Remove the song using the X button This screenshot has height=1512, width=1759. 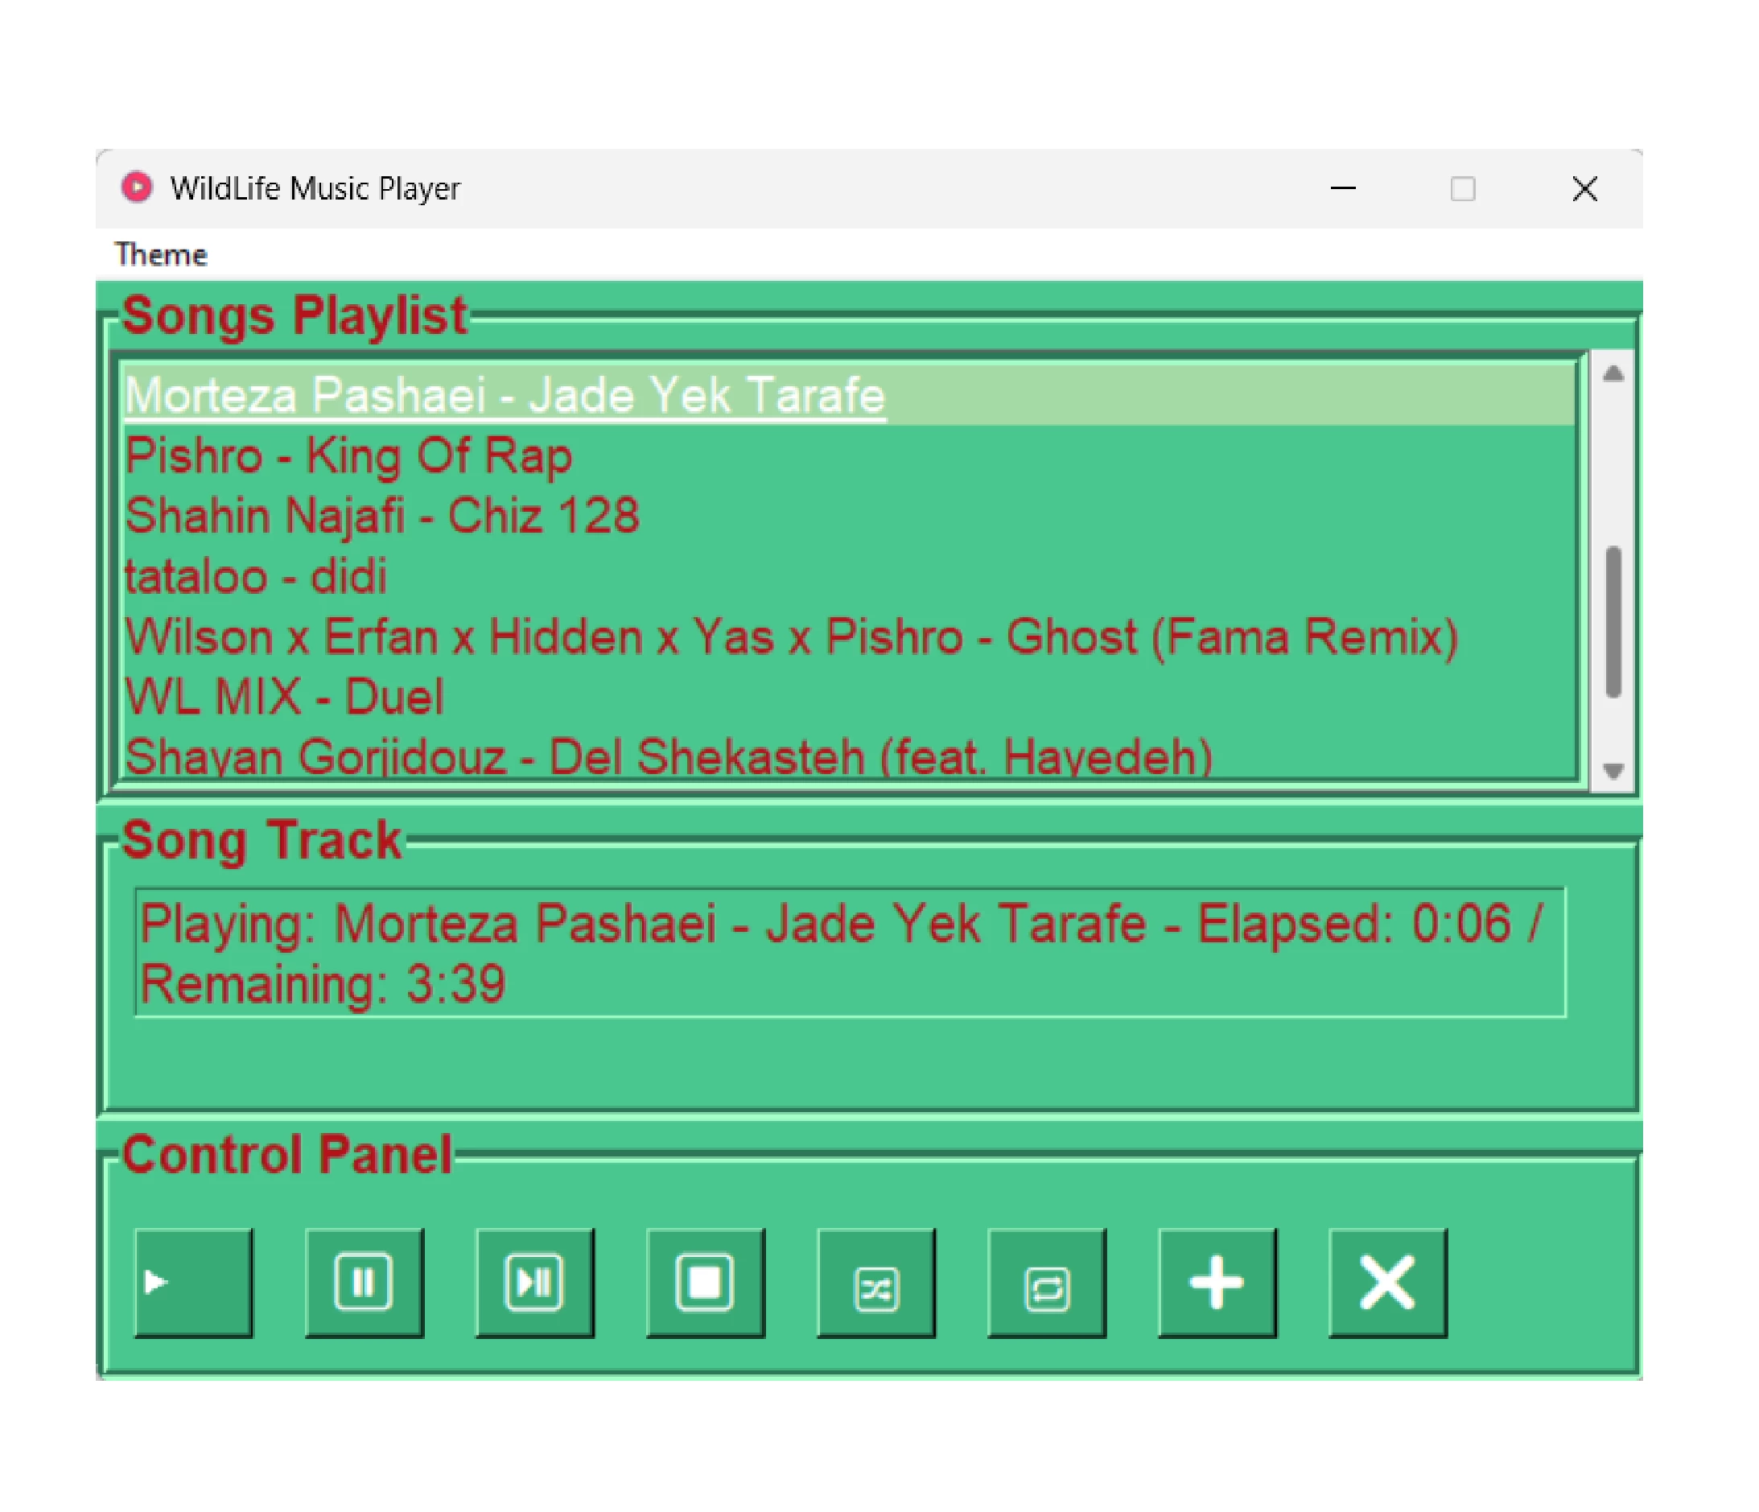1388,1282
